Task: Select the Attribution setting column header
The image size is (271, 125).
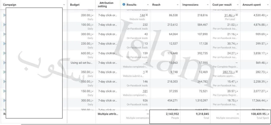Action: click(106, 5)
